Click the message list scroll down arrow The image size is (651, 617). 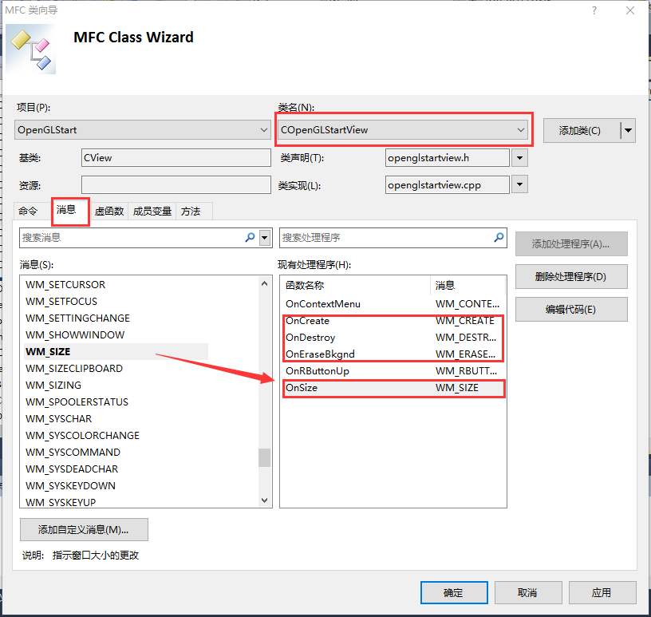click(x=265, y=500)
